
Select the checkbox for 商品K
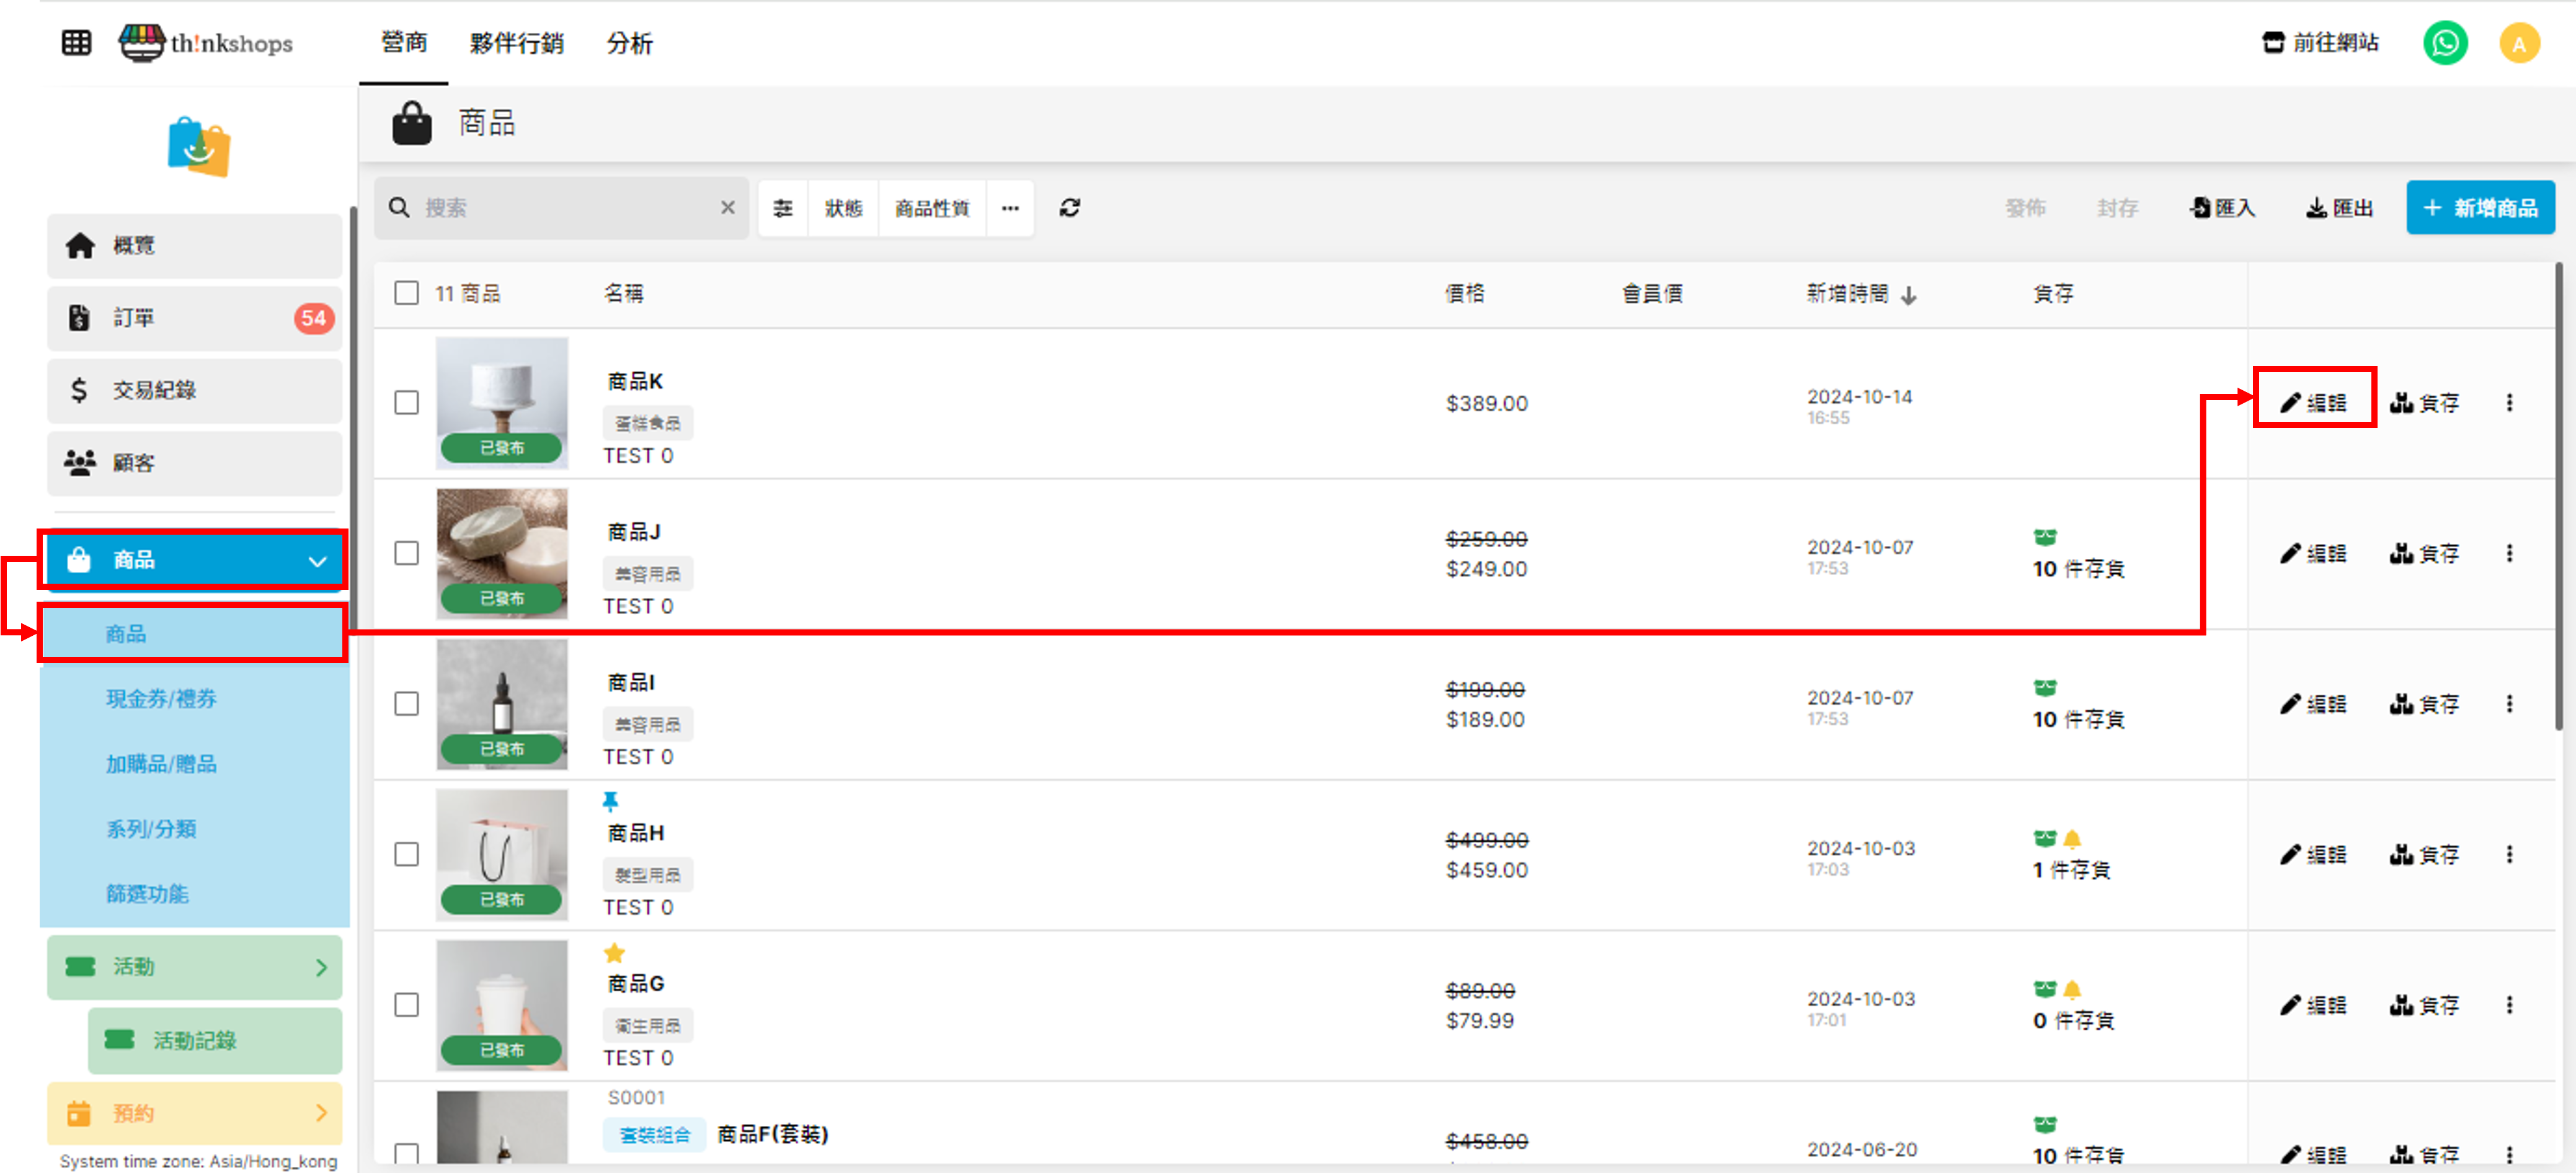pos(406,403)
